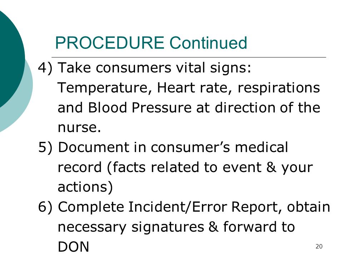Click the facts related to event line
This screenshot has height=257, width=343.
(x=185, y=167)
